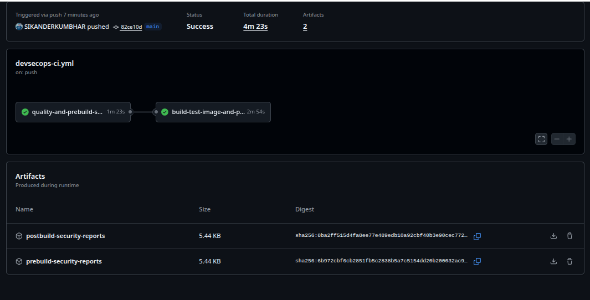Select the sha256:8ba2ff515d4... digest text
Screen dimensions: 590x300
pos(381,236)
